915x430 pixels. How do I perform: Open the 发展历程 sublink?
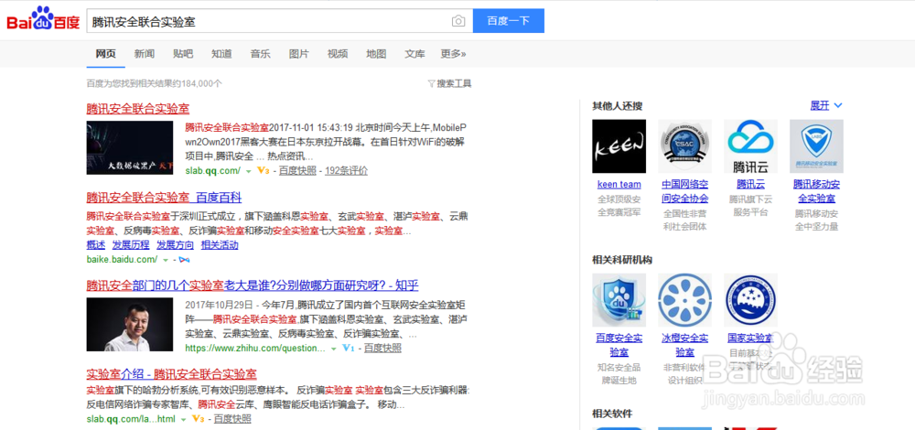tap(131, 244)
